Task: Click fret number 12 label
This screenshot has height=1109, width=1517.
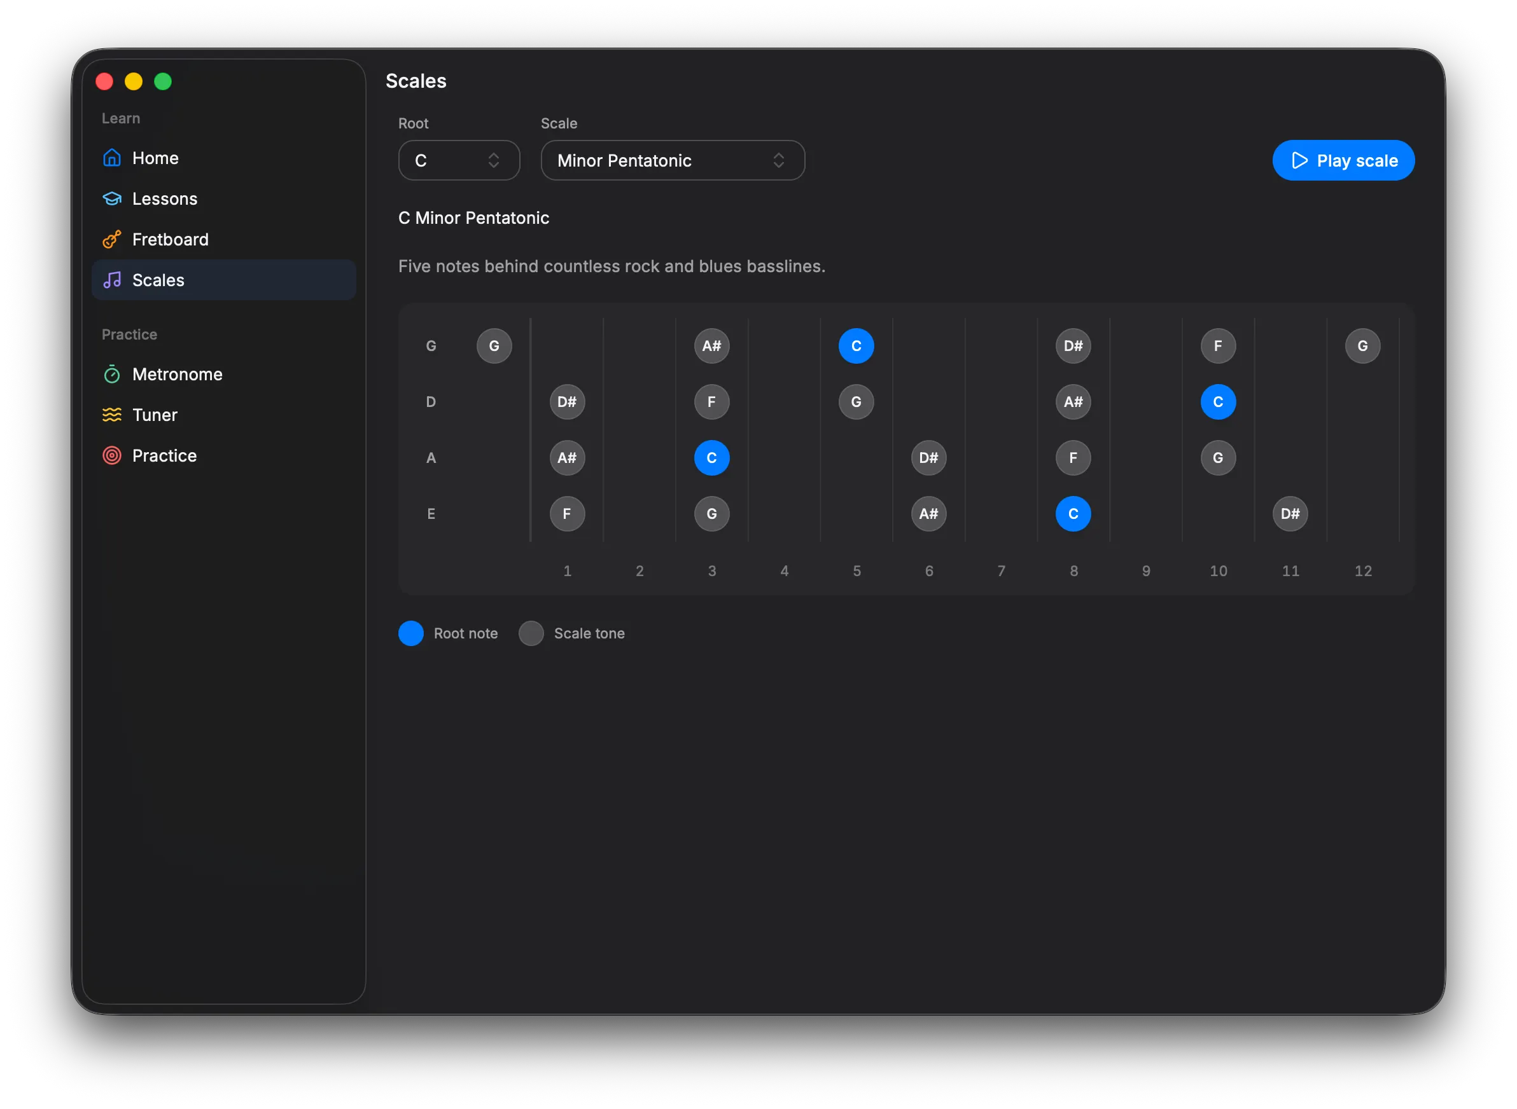Action: (x=1362, y=570)
